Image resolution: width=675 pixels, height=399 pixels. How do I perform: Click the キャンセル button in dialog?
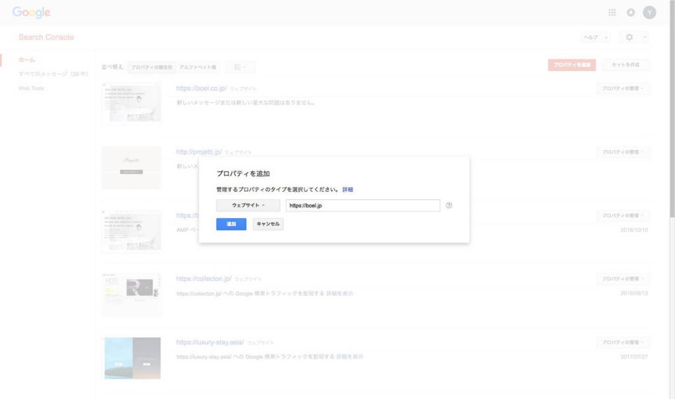[x=268, y=224]
